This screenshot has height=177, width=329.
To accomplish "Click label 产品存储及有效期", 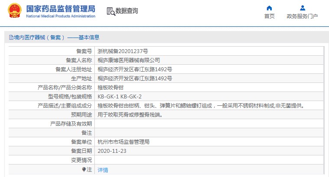I will coord(71,124).
